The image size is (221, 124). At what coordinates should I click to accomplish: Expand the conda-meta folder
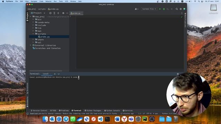pos(33,22)
